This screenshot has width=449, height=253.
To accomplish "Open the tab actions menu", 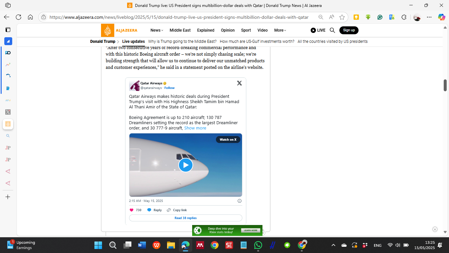I will 8,30.
